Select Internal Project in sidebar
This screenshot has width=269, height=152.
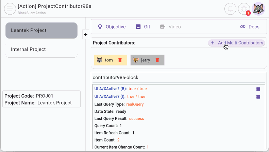tap(41, 49)
